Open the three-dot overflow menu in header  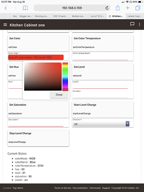point(139,25)
